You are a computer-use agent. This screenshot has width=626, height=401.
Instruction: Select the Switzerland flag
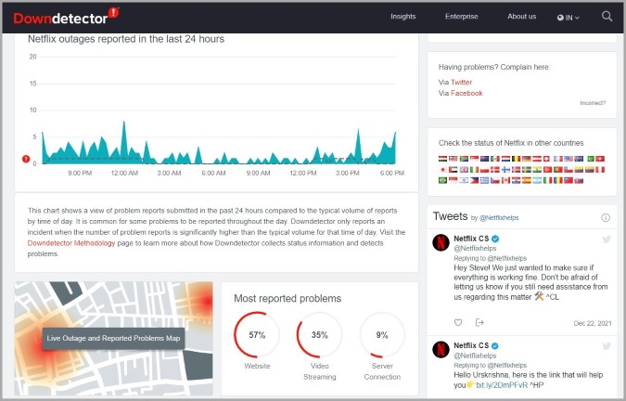pyautogui.click(x=546, y=159)
